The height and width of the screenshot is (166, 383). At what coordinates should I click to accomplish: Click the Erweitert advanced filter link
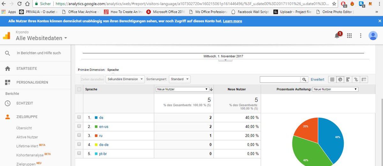[317, 79]
